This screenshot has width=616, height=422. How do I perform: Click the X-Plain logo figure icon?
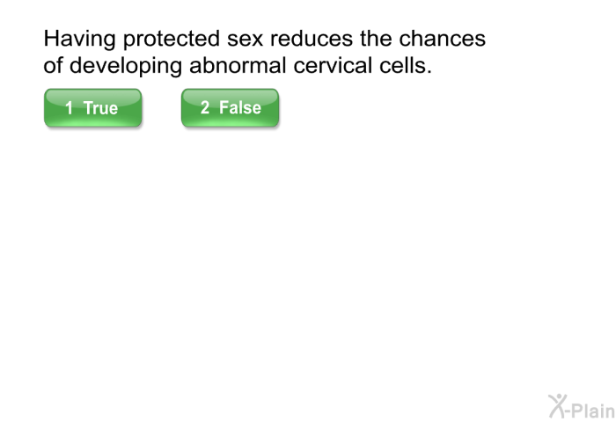click(557, 406)
